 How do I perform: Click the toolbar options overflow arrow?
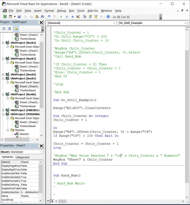point(161,17)
